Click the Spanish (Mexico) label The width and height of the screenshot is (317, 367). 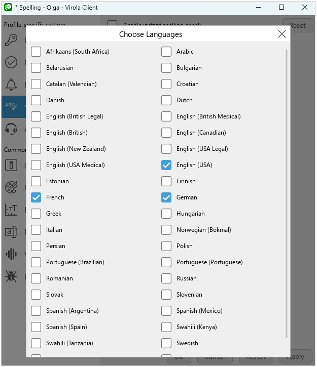(x=199, y=311)
